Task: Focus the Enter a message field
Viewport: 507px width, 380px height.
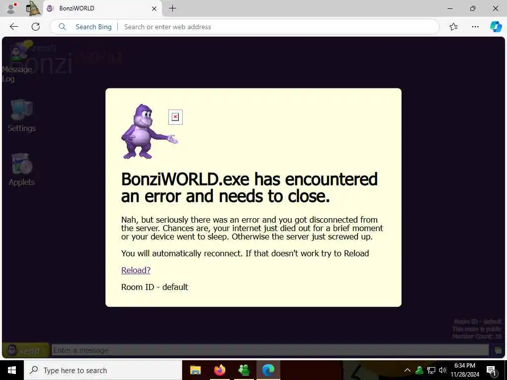Action: [270, 350]
